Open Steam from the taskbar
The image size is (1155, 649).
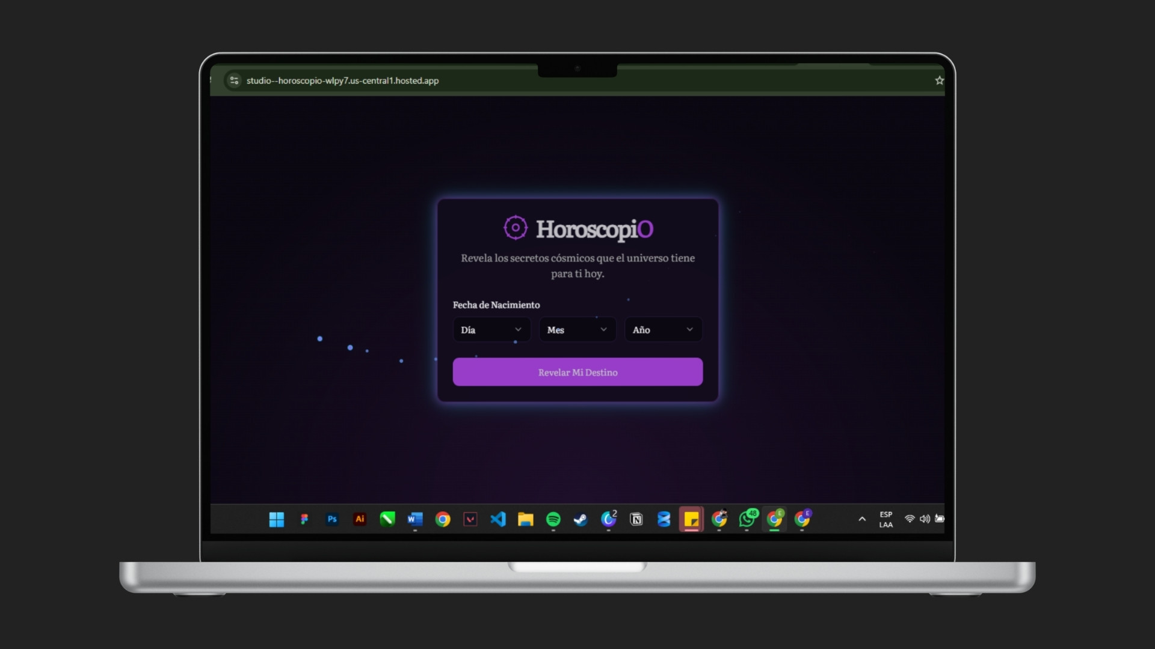581,519
